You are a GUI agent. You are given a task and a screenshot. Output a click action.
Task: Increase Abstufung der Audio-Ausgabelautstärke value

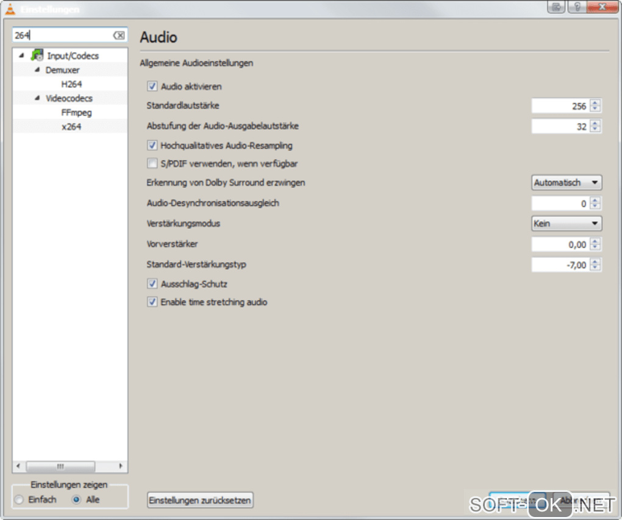pos(595,123)
